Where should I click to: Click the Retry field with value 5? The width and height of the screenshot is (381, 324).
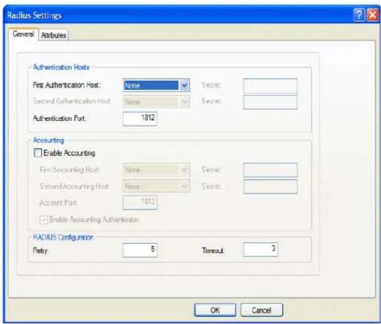click(x=140, y=250)
